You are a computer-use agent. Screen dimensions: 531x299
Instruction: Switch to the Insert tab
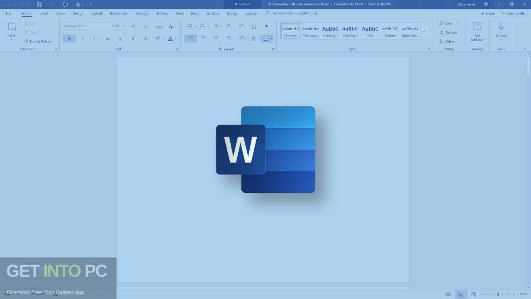coord(44,13)
